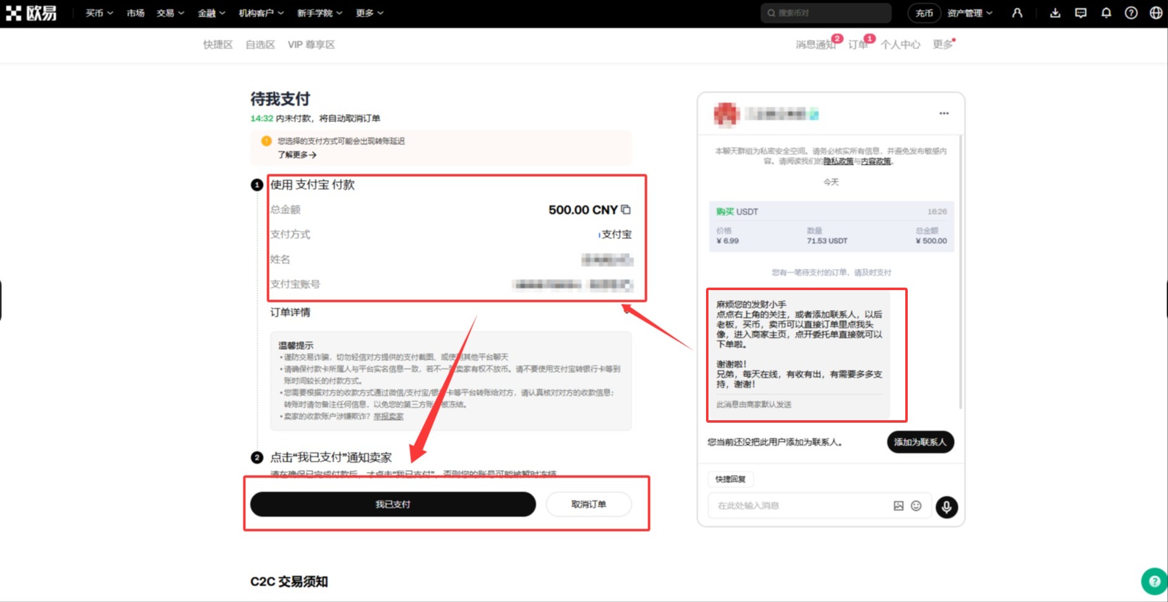Open the notification bell icon
This screenshot has width=1168, height=602.
tap(1106, 13)
